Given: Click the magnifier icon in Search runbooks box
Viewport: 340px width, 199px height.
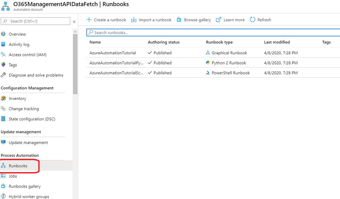Looking at the screenshot, I should (x=91, y=33).
